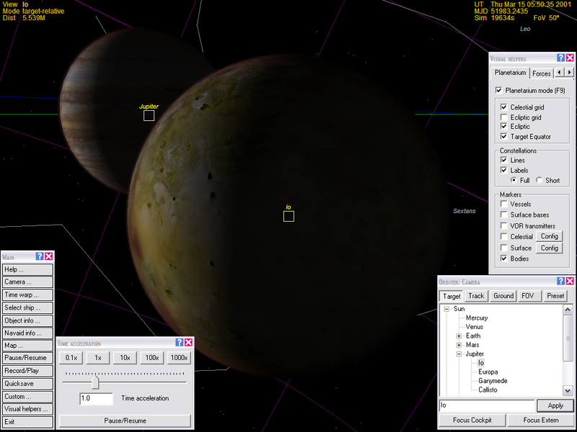Screen dimensions: 577x432
Task: Open help for Visual helpers window
Action: (560, 58)
